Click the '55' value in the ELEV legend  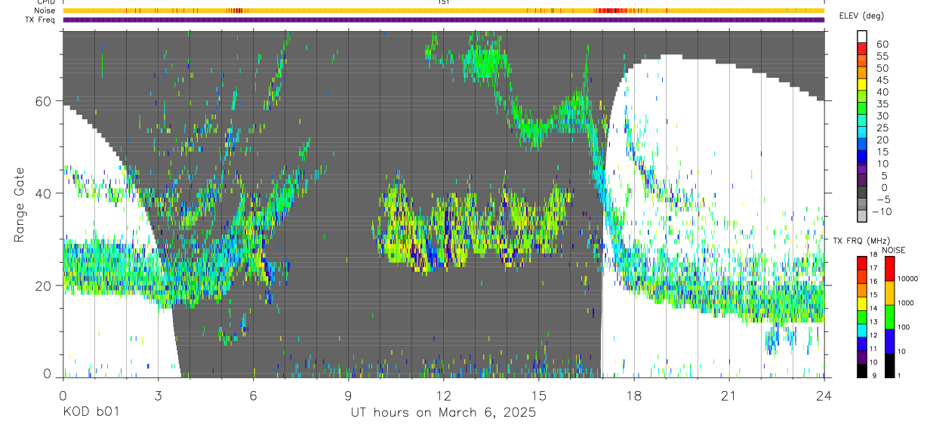click(882, 55)
